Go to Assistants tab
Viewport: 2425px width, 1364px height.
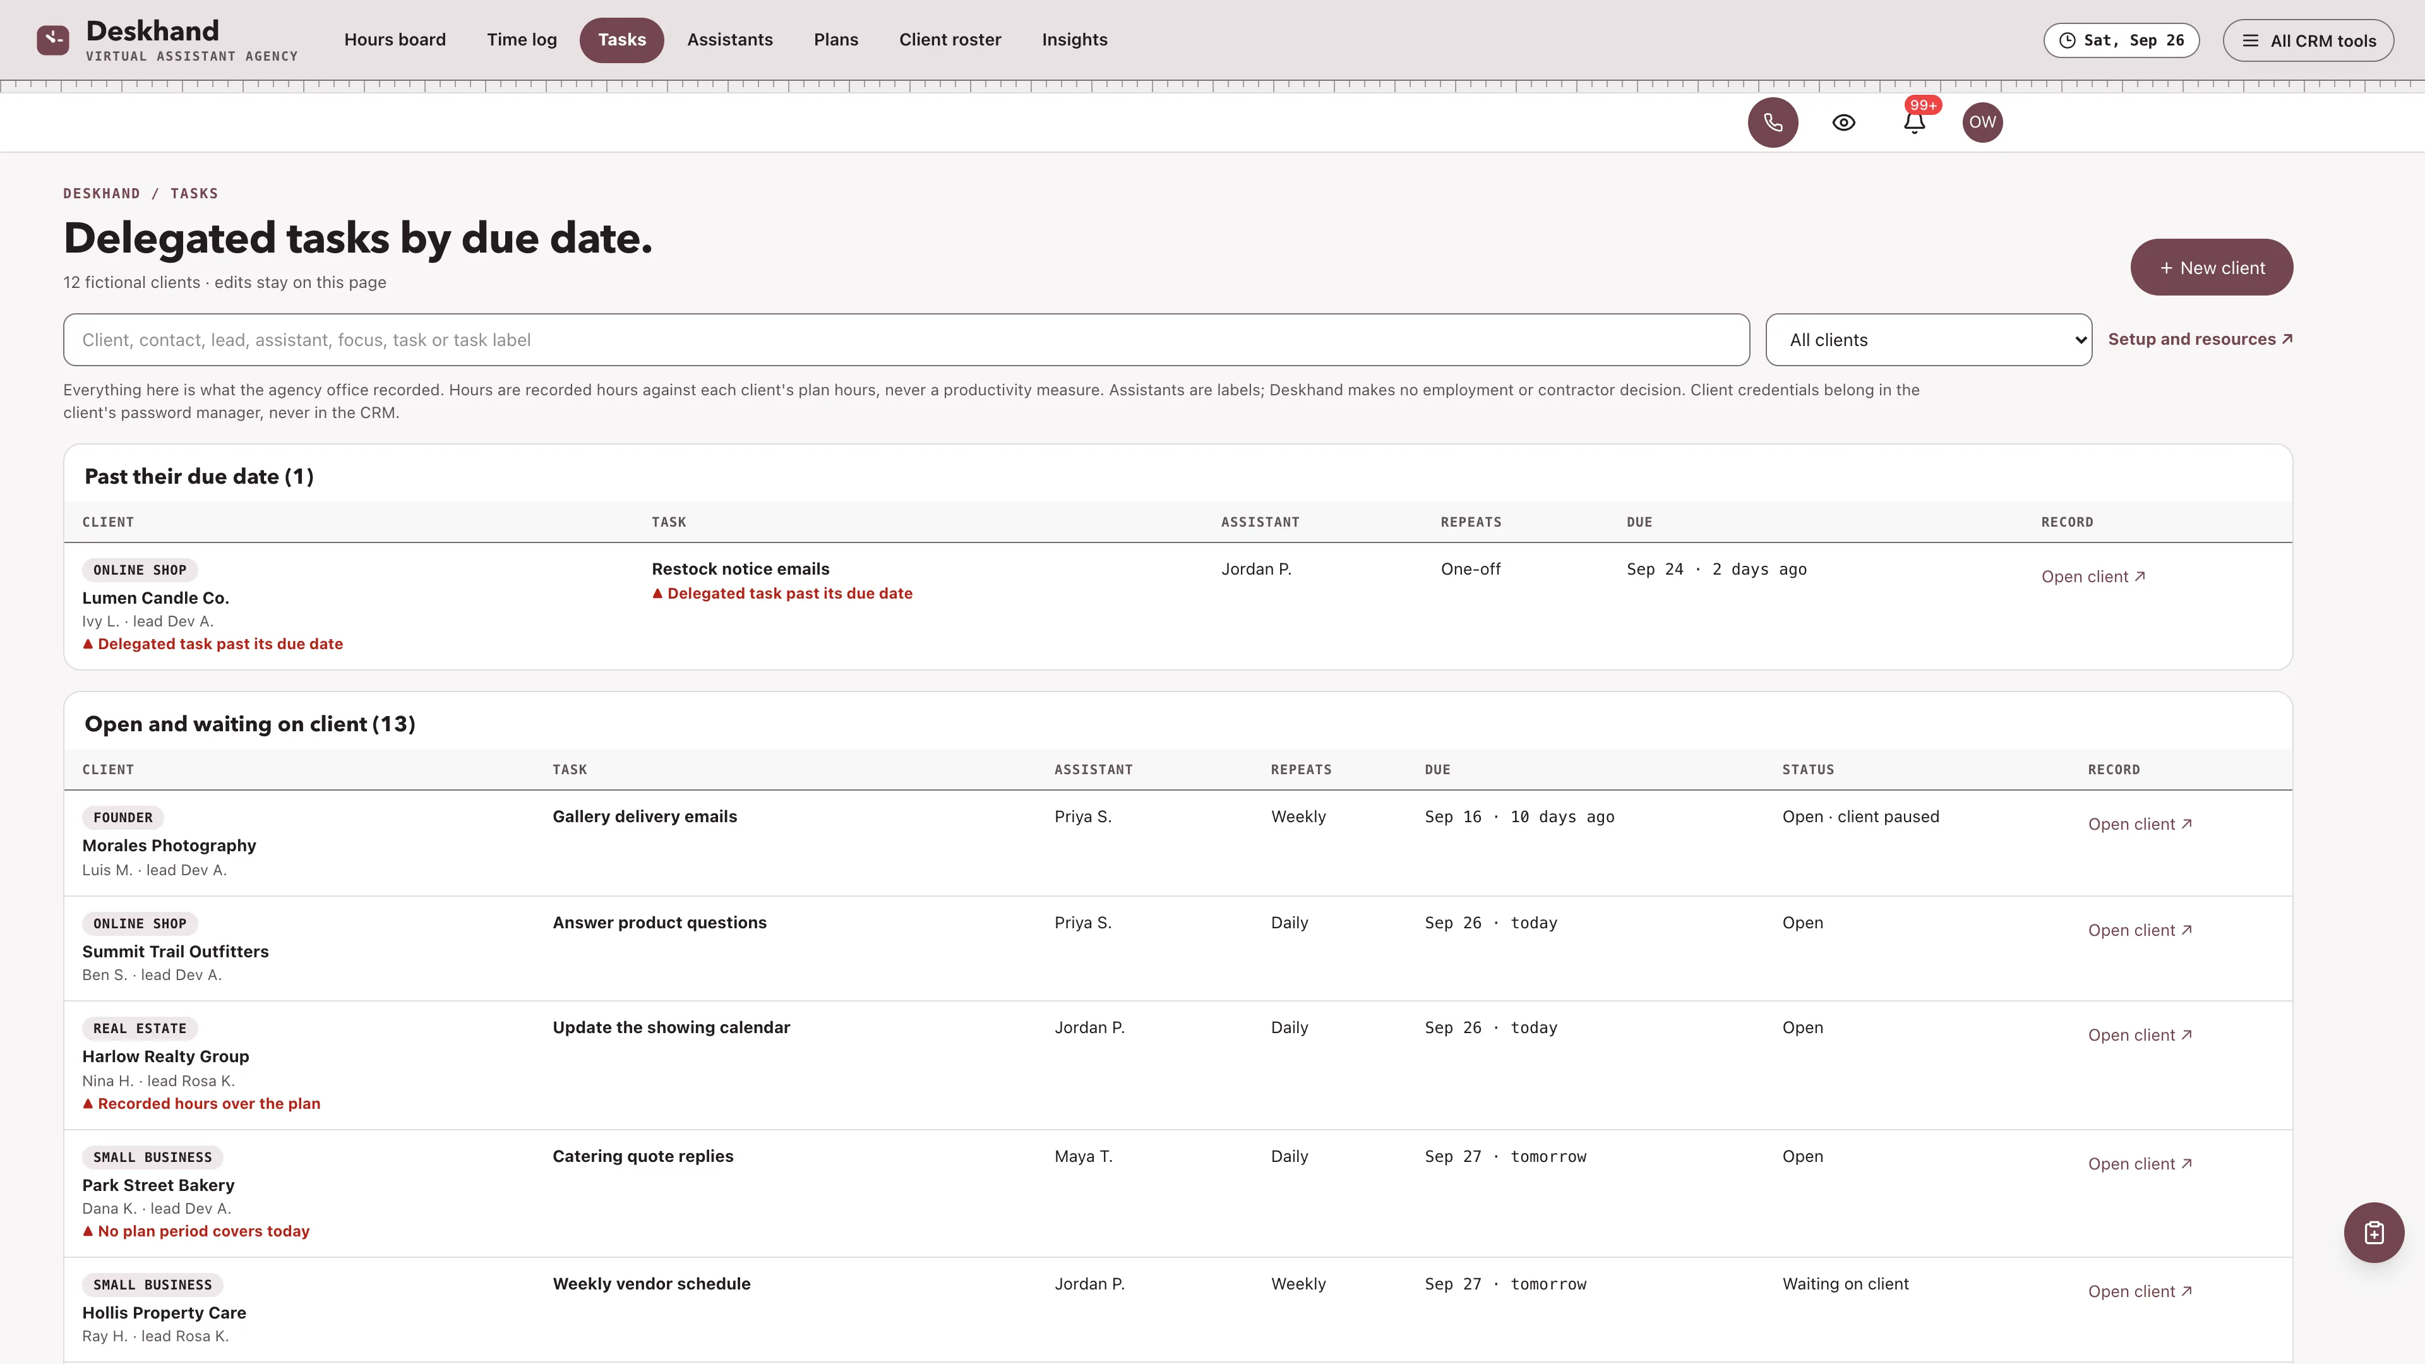point(729,40)
